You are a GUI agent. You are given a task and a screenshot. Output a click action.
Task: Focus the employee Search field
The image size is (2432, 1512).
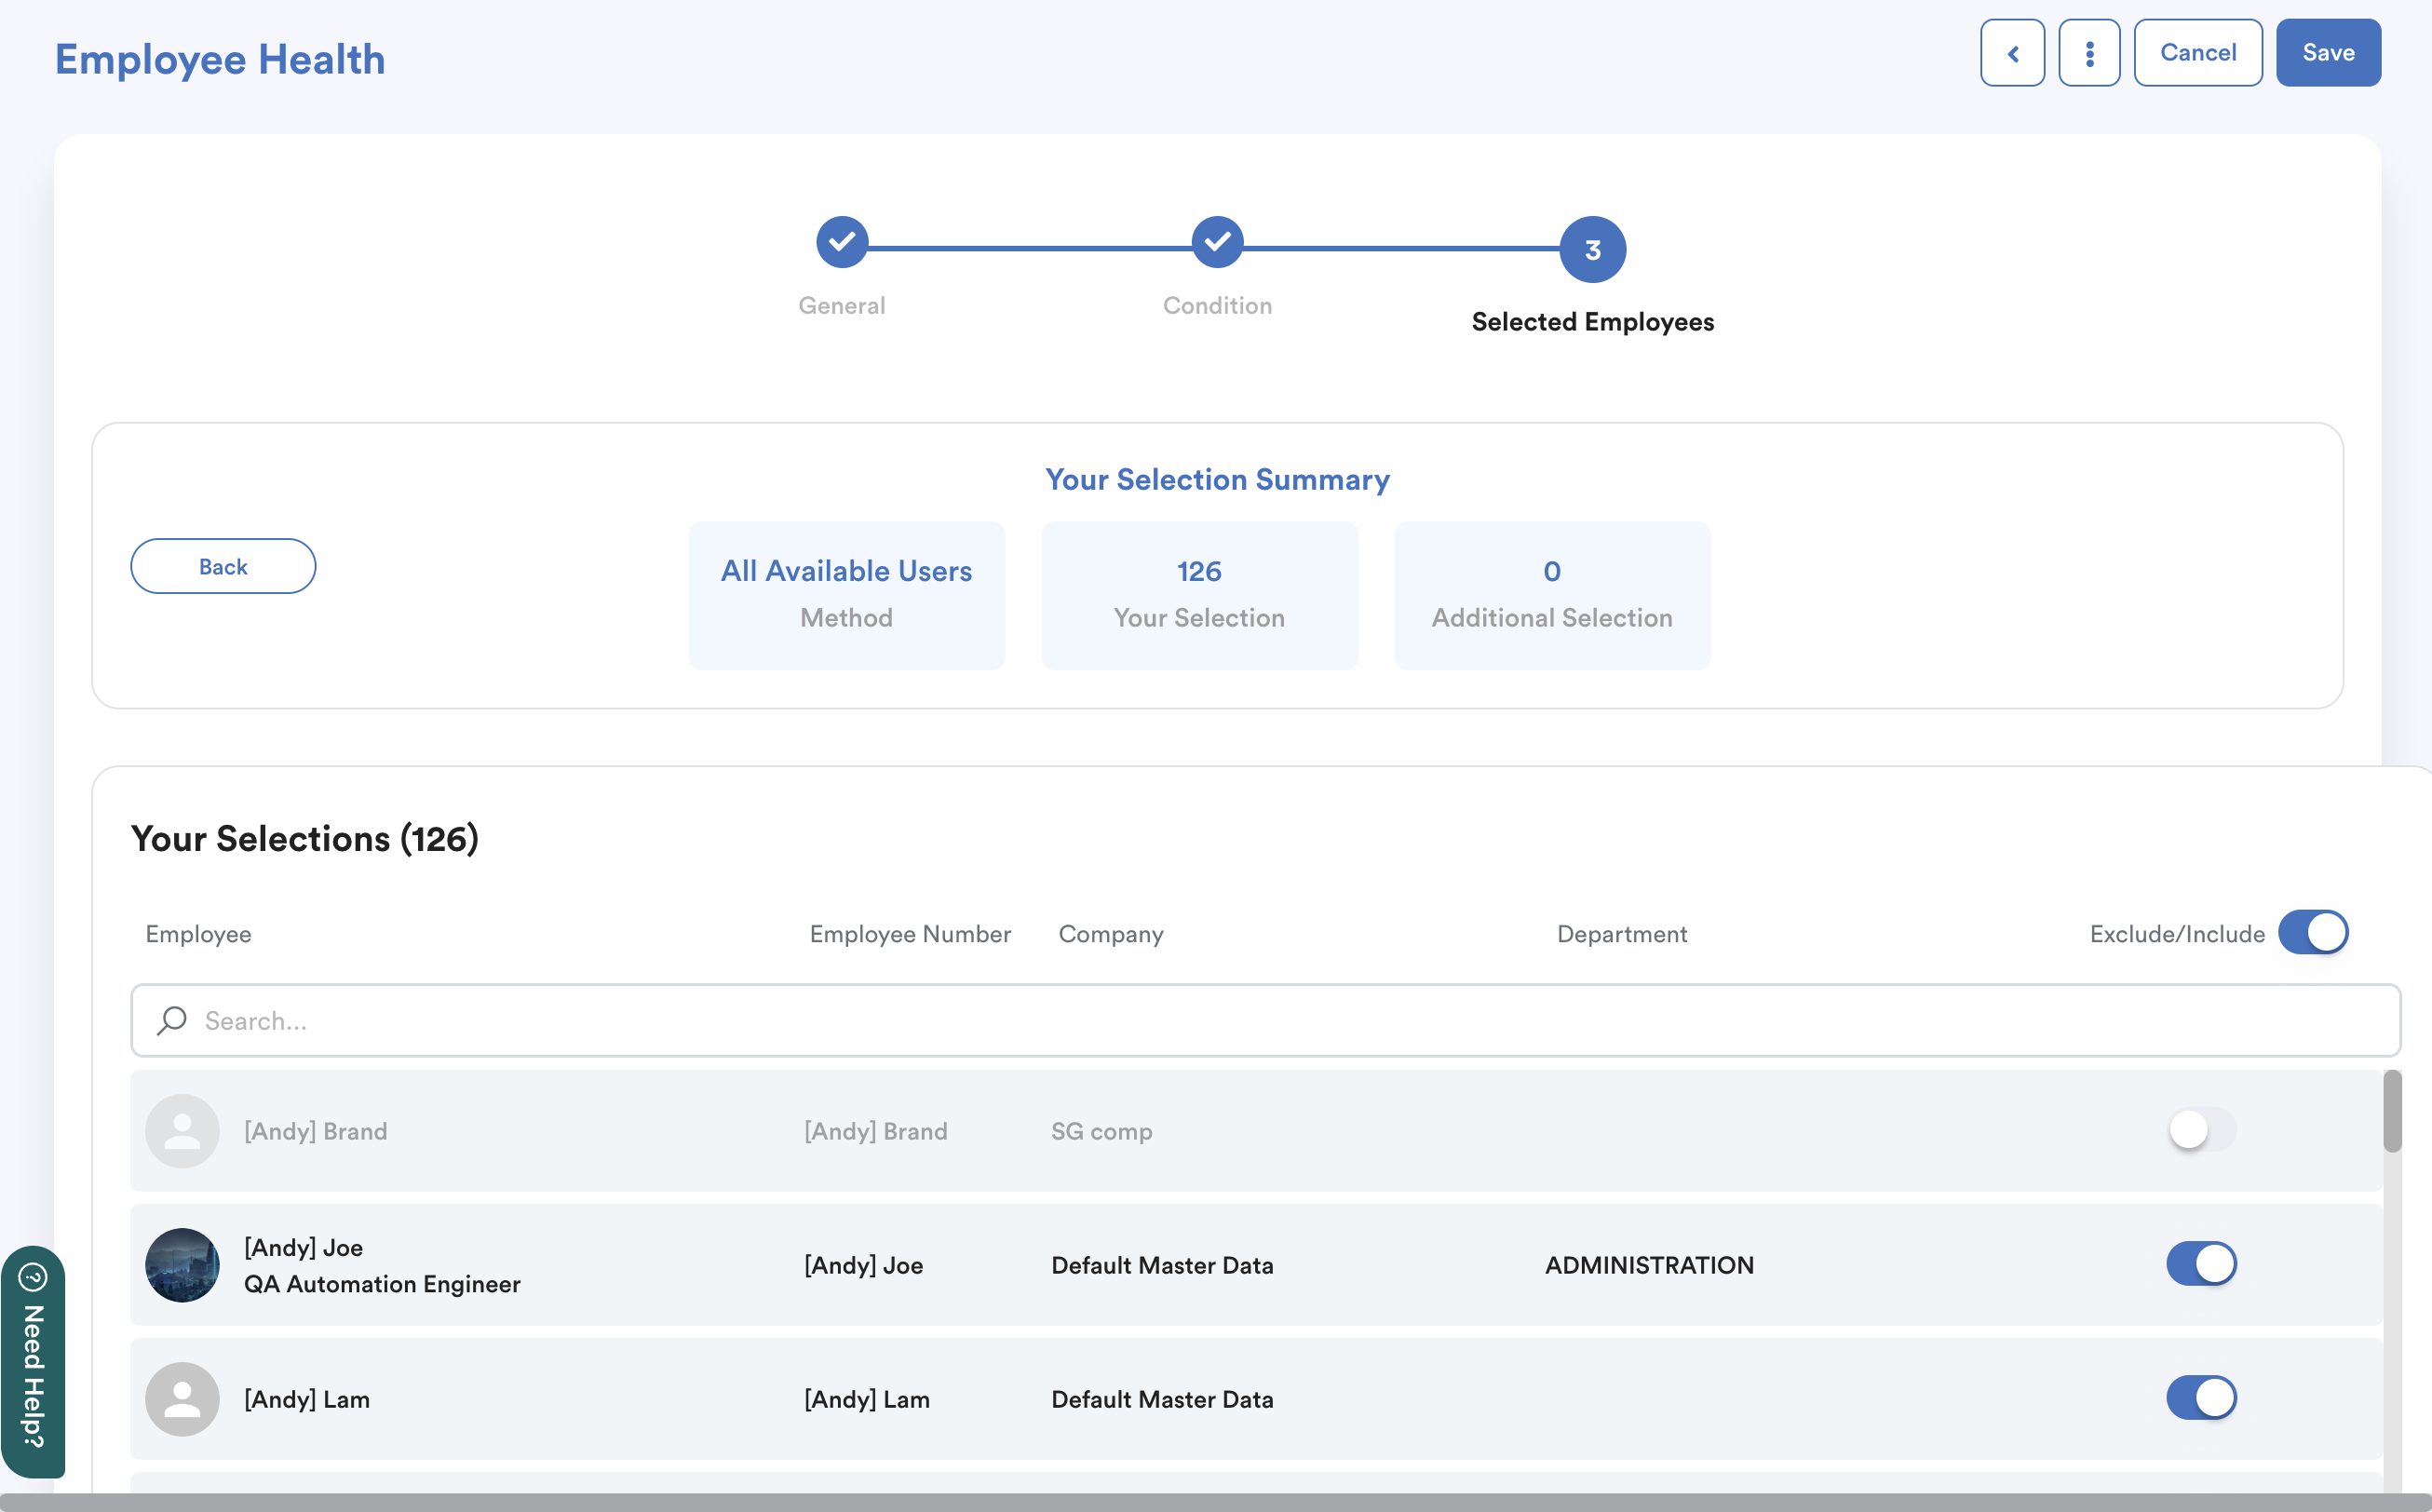click(1265, 1020)
